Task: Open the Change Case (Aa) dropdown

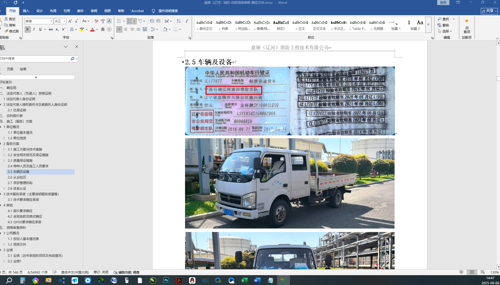Action: pos(86,21)
